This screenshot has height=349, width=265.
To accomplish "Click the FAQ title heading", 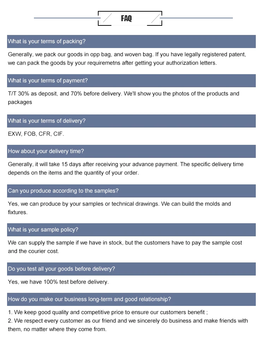I will click(126, 18).
